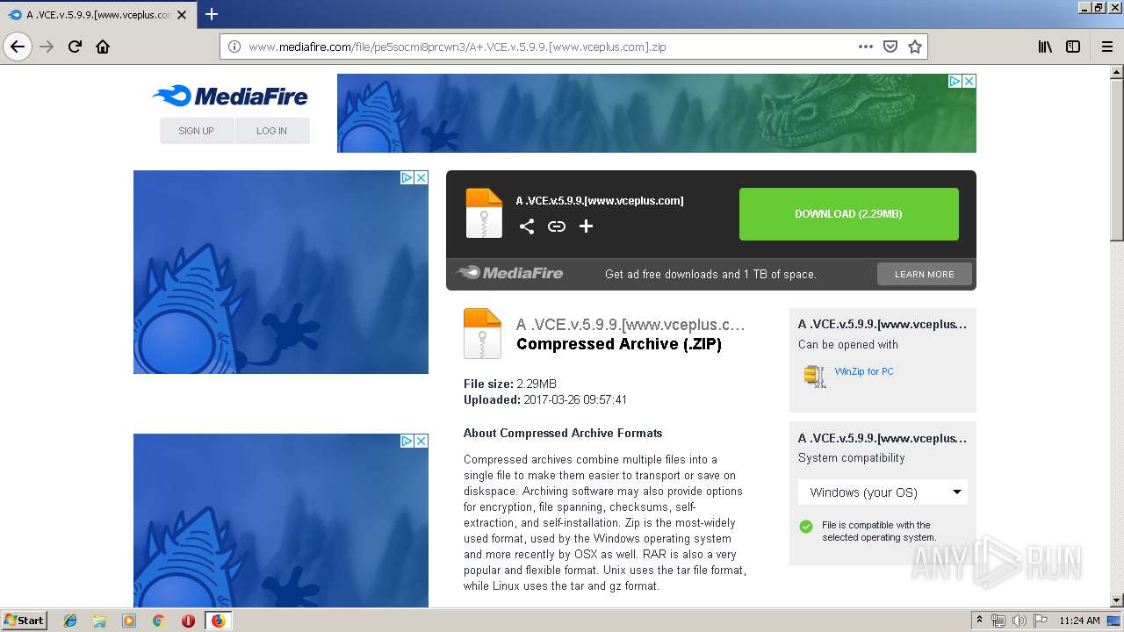The height and width of the screenshot is (632, 1124).
Task: Show site information icon in address bar
Action: (234, 47)
